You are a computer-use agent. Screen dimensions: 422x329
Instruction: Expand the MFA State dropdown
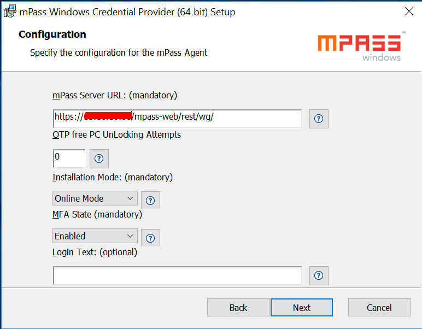coord(95,236)
